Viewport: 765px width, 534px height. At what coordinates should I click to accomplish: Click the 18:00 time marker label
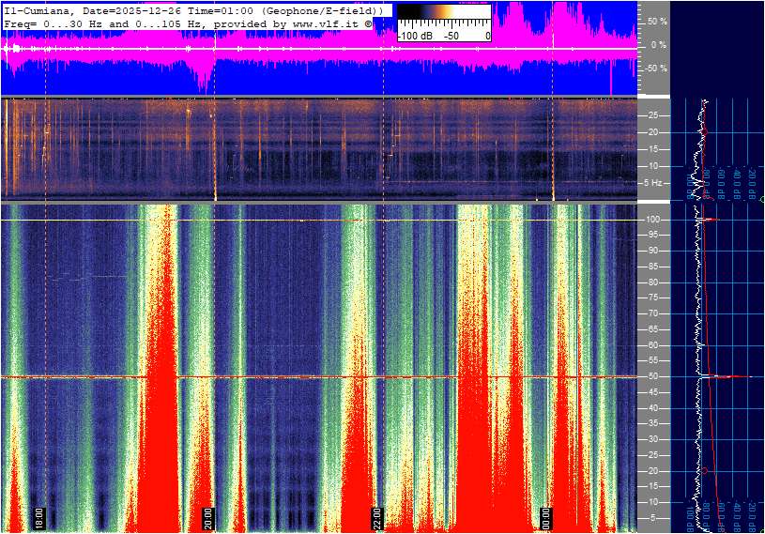pos(39,517)
